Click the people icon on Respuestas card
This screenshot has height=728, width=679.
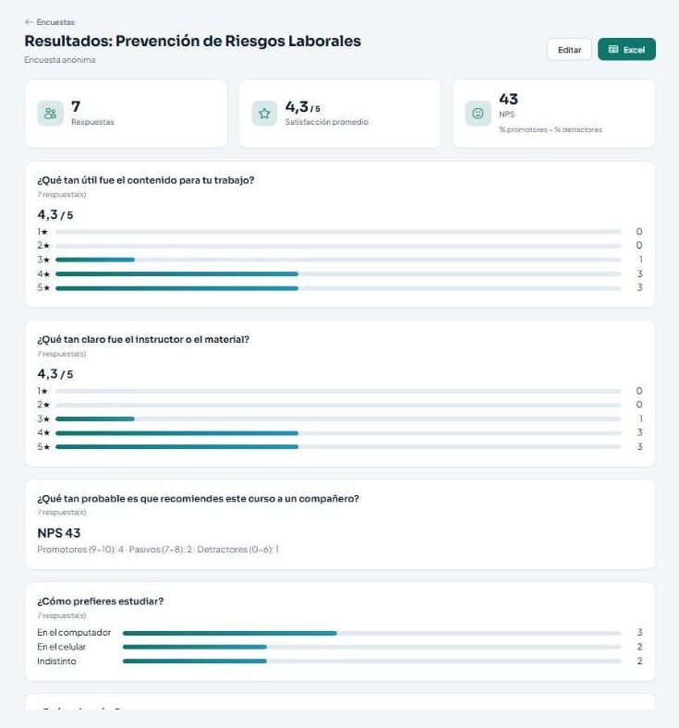coord(50,114)
